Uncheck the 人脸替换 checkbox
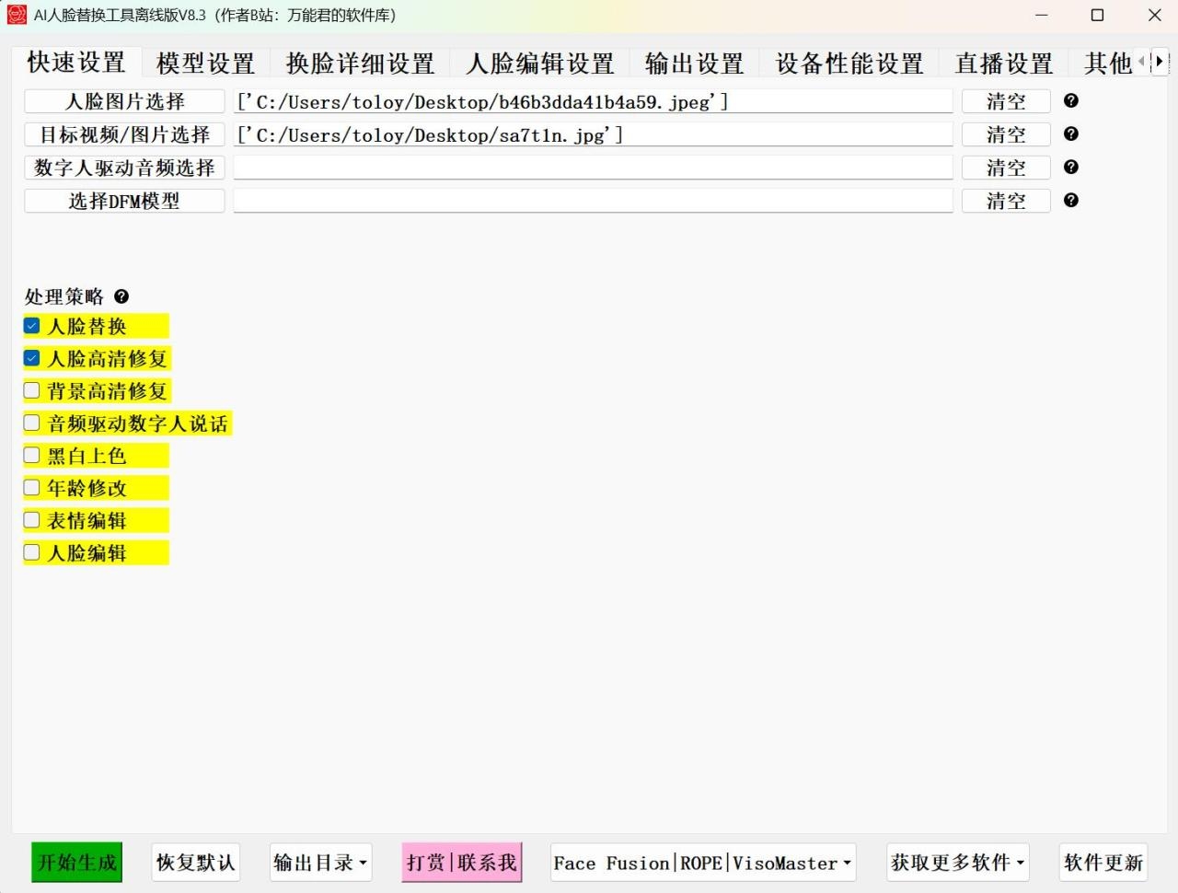 (x=31, y=325)
